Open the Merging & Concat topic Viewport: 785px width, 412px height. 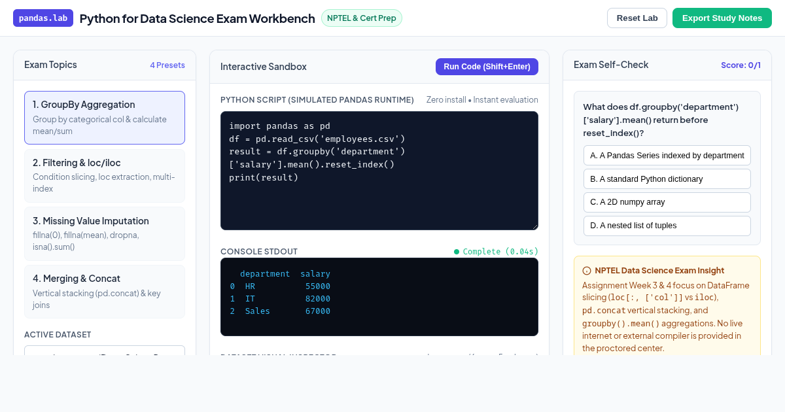point(105,292)
